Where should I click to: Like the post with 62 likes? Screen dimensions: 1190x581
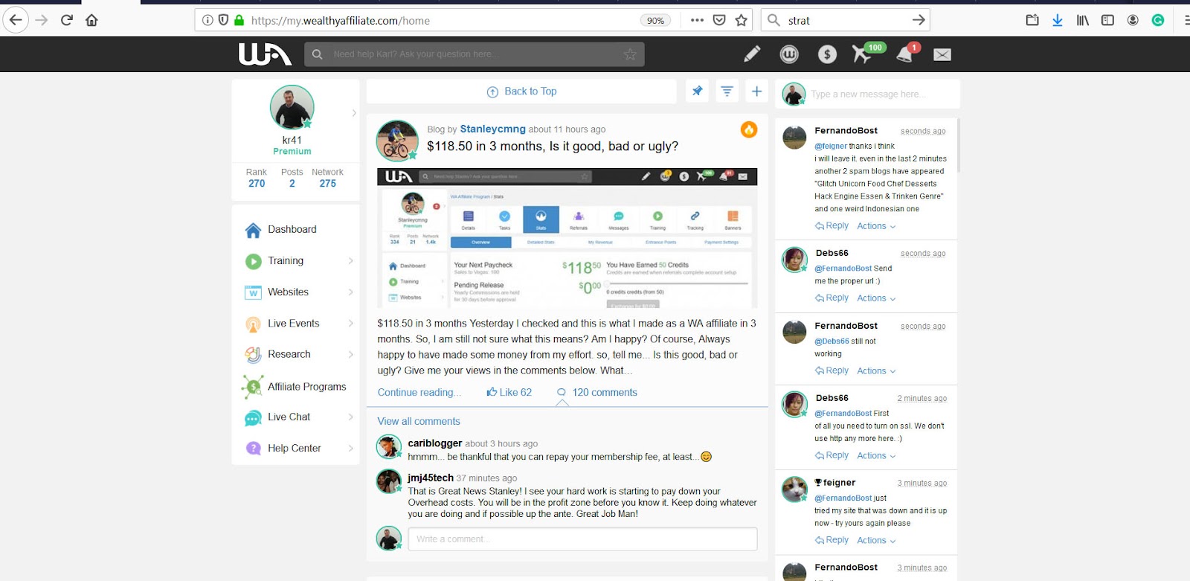point(509,393)
